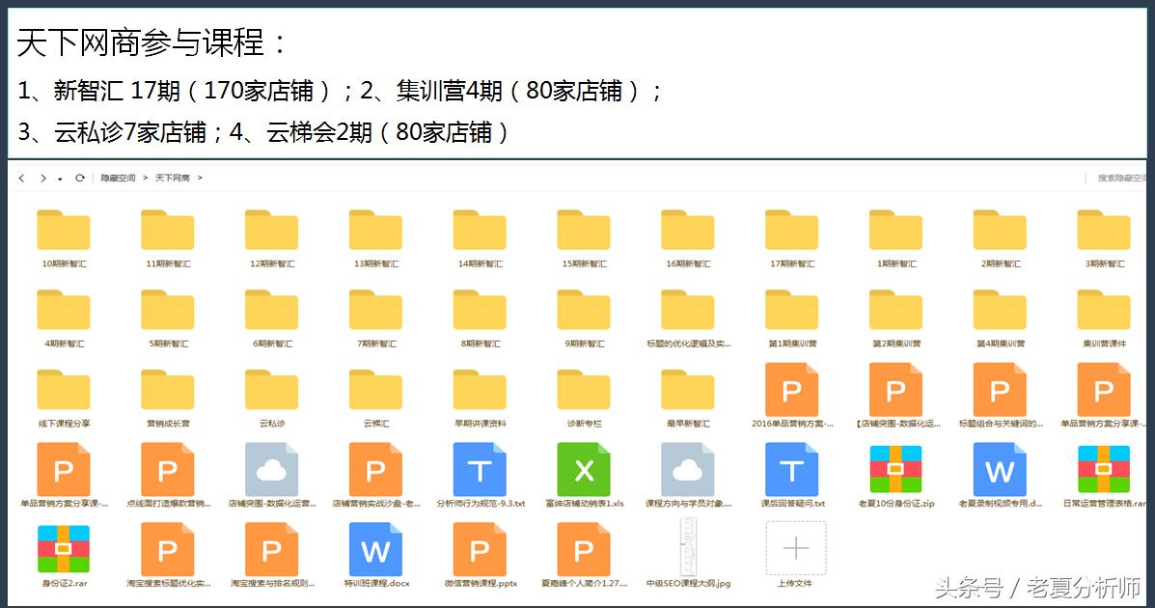Screen dimensions: 1155x608
Task: Open the 特训班课程.docx document
Action: 374,550
